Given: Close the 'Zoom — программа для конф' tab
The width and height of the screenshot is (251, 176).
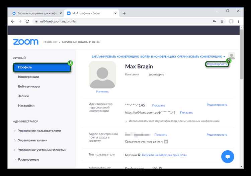Looking at the screenshot, I should pos(61,13).
